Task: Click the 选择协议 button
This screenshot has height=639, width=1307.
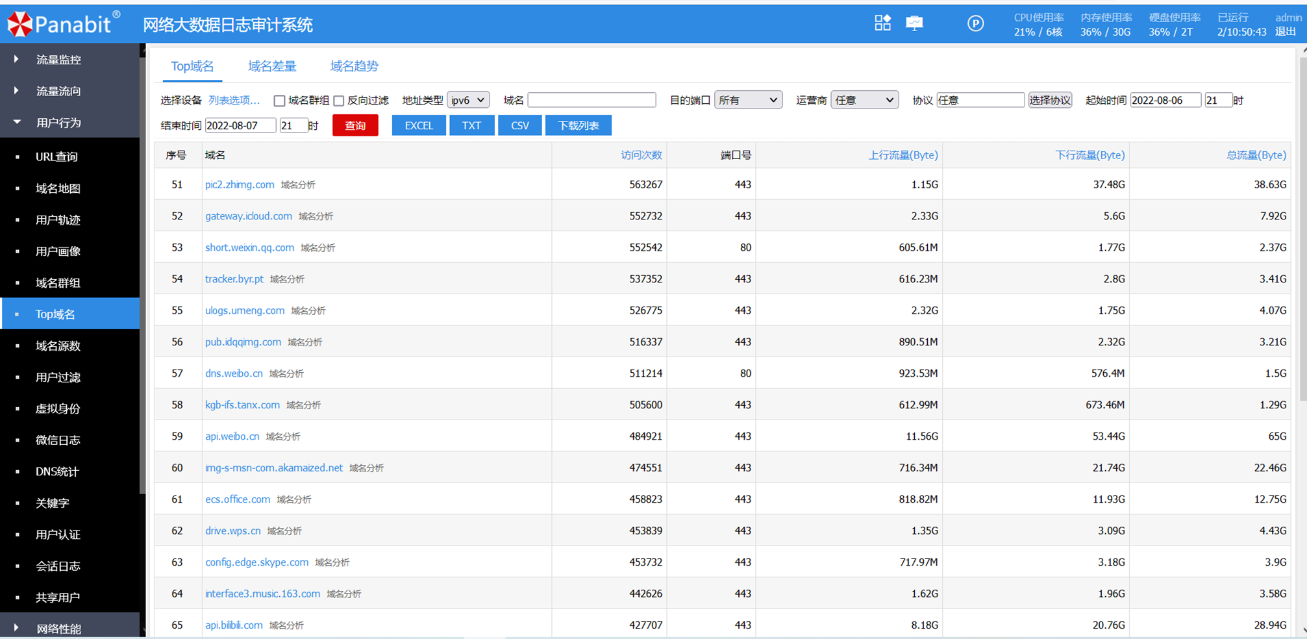Action: [1050, 100]
